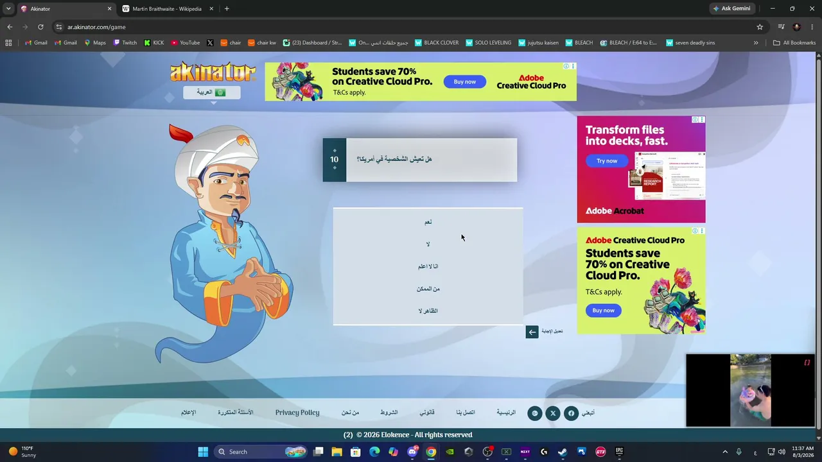Image resolution: width=822 pixels, height=462 pixels.
Task: Open the Copilot icon in the taskbar
Action: 393,452
